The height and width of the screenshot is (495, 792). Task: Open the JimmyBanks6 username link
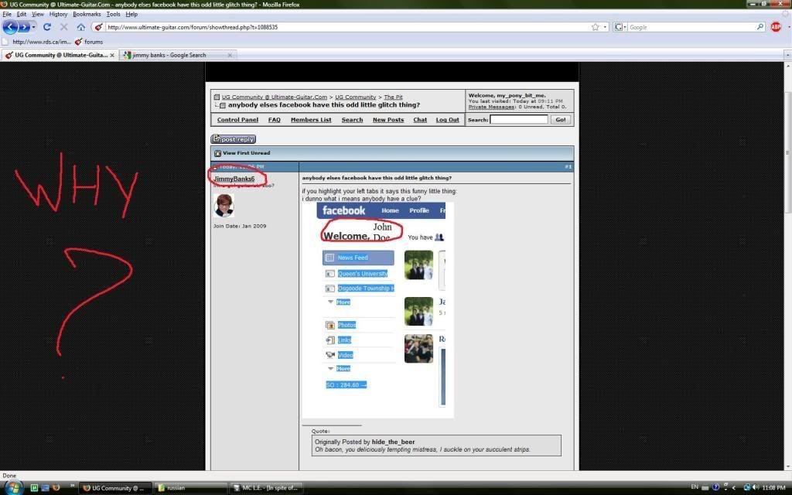tap(234, 179)
